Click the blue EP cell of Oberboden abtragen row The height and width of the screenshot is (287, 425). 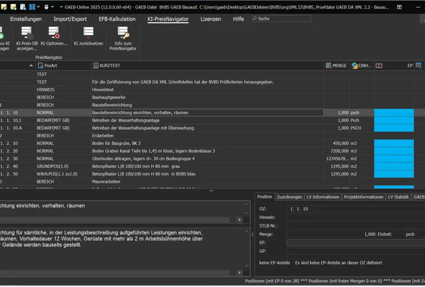(394, 159)
